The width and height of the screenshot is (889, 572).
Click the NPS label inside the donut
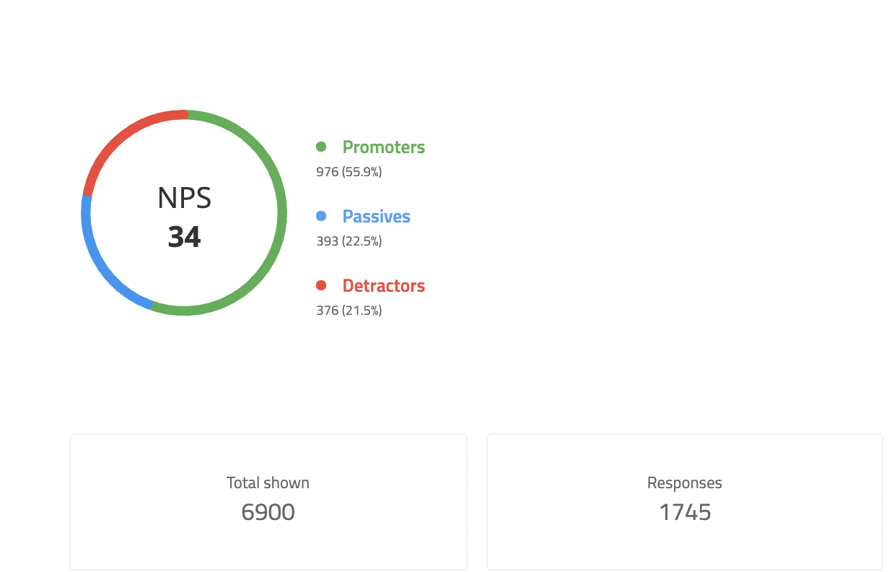click(x=184, y=198)
